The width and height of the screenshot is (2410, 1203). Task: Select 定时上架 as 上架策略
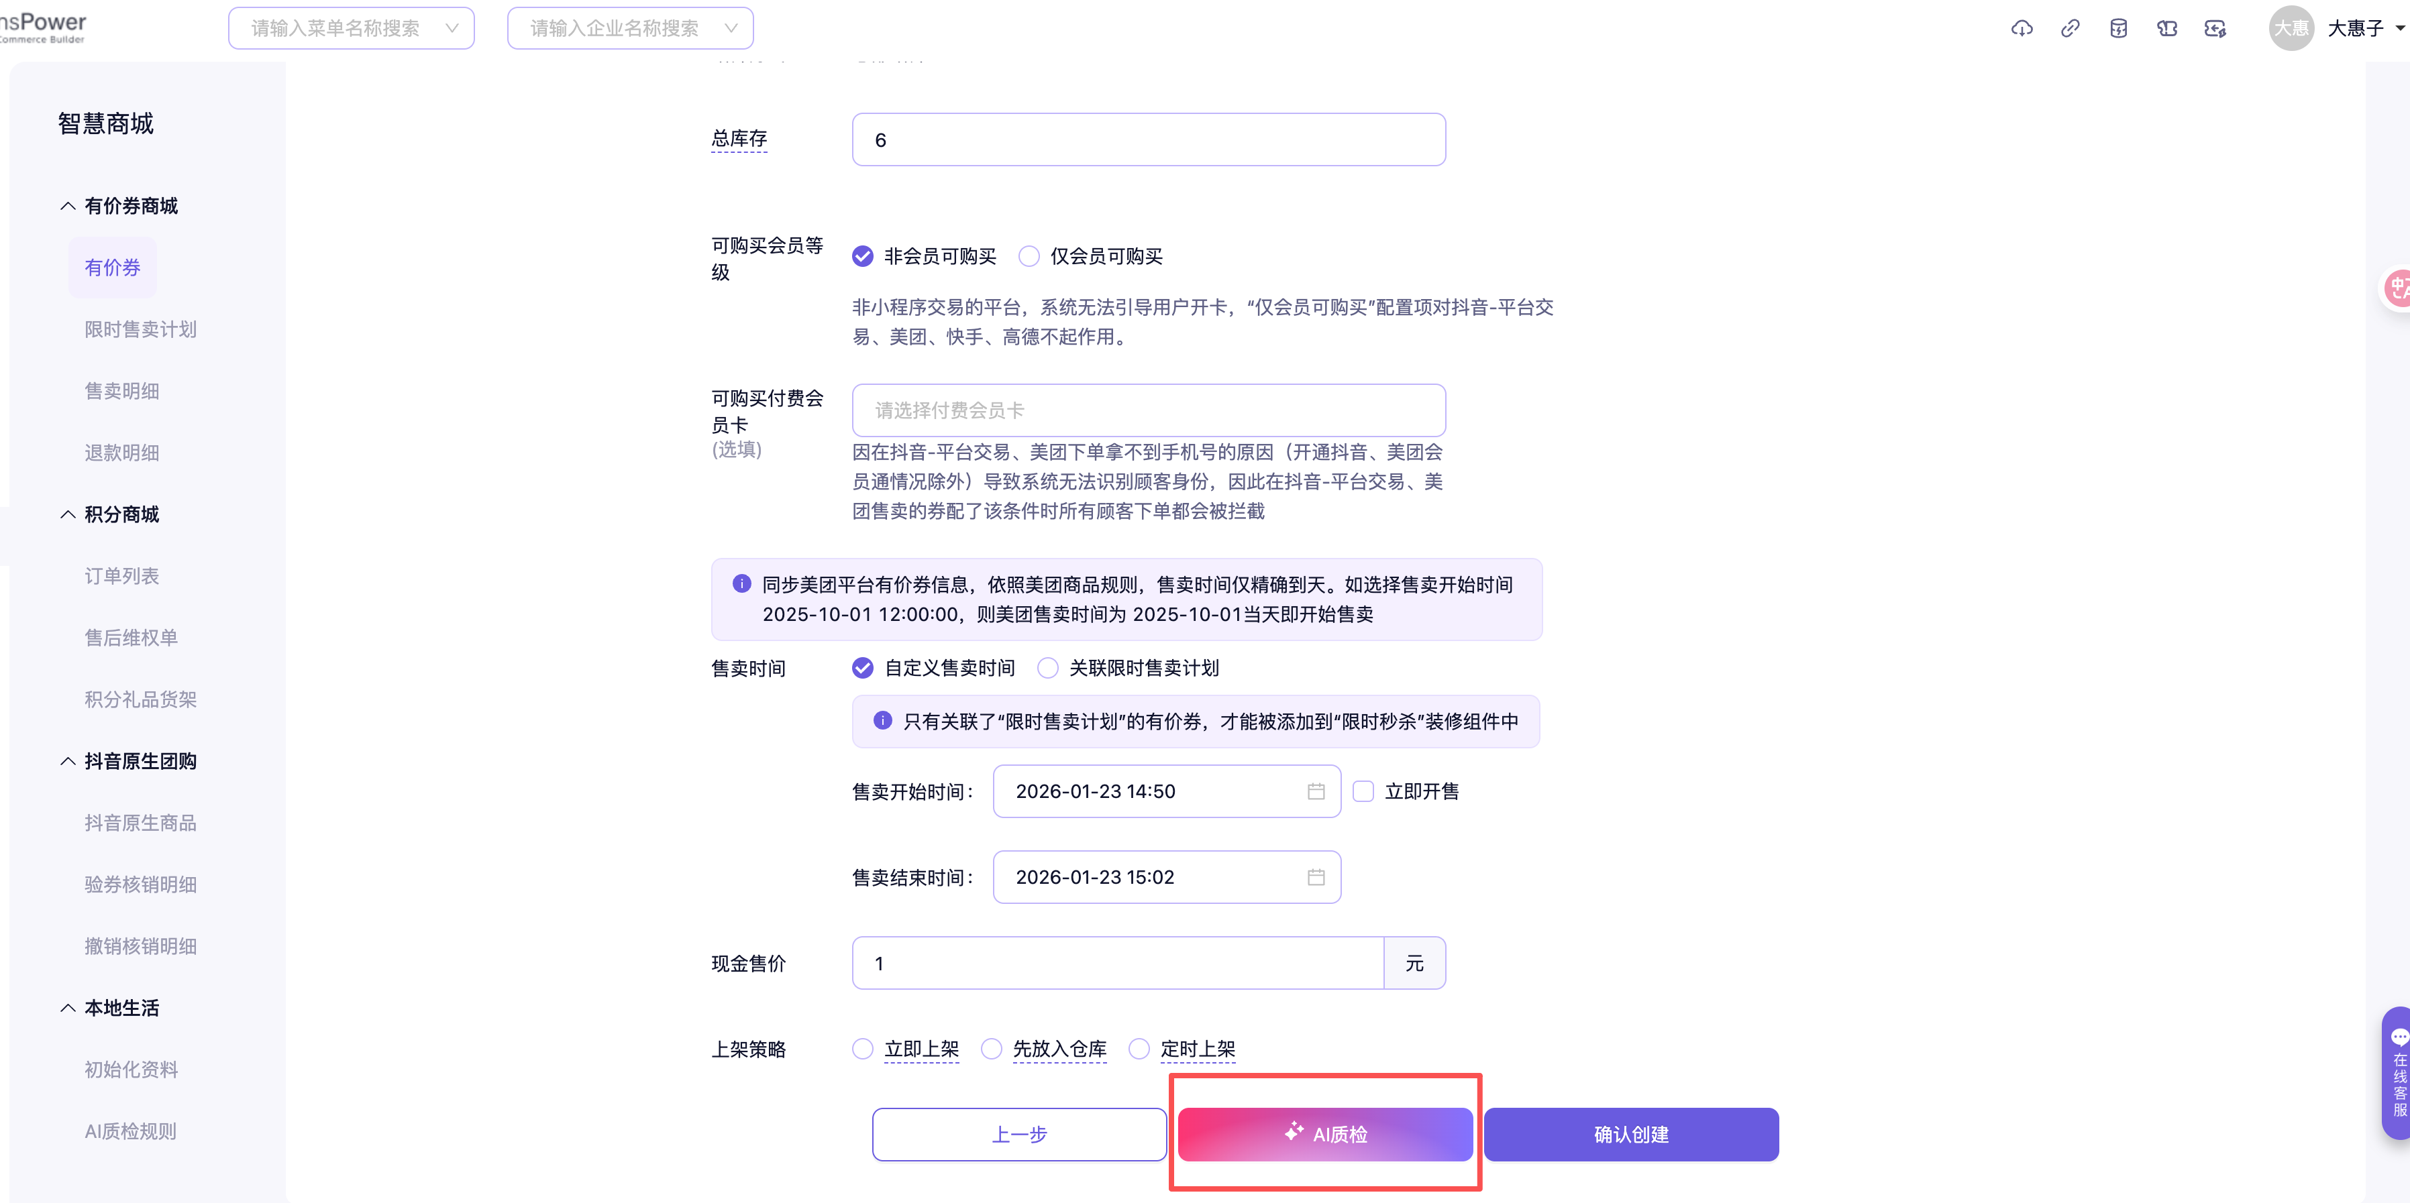(x=1139, y=1049)
